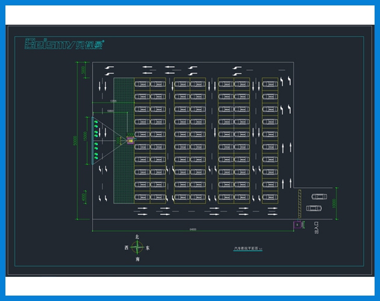Click the 北 north label on compass
Image resolution: width=380 pixels, height=301 pixels.
137,237
